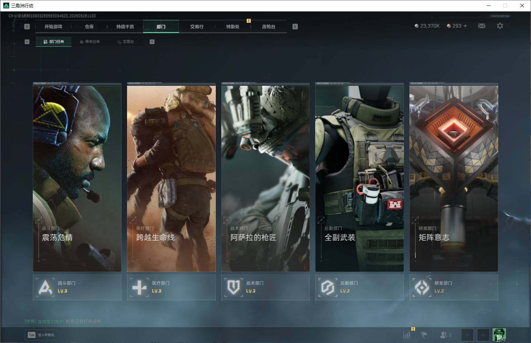Click the 三角洲行动 window title icon
The width and height of the screenshot is (531, 343).
(6, 6)
